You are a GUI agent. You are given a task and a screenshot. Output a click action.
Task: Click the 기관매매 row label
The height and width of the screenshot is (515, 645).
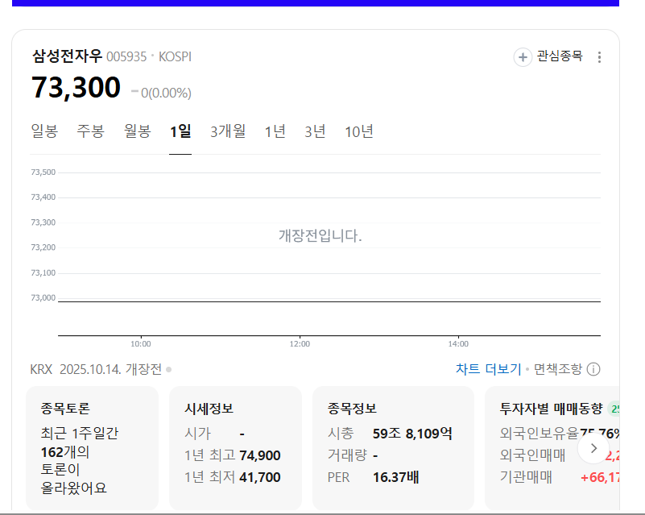pos(526,477)
